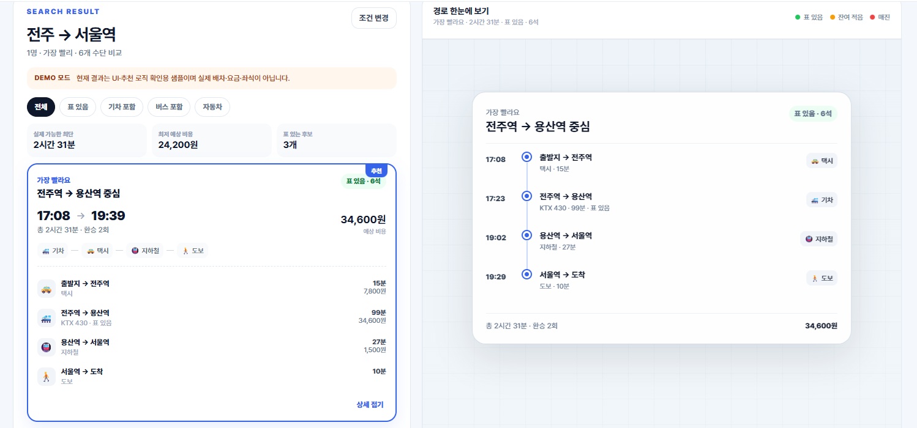This screenshot has height=428, width=917.
Task: Click the orange 잔여 적음 legend dot
Action: point(833,17)
